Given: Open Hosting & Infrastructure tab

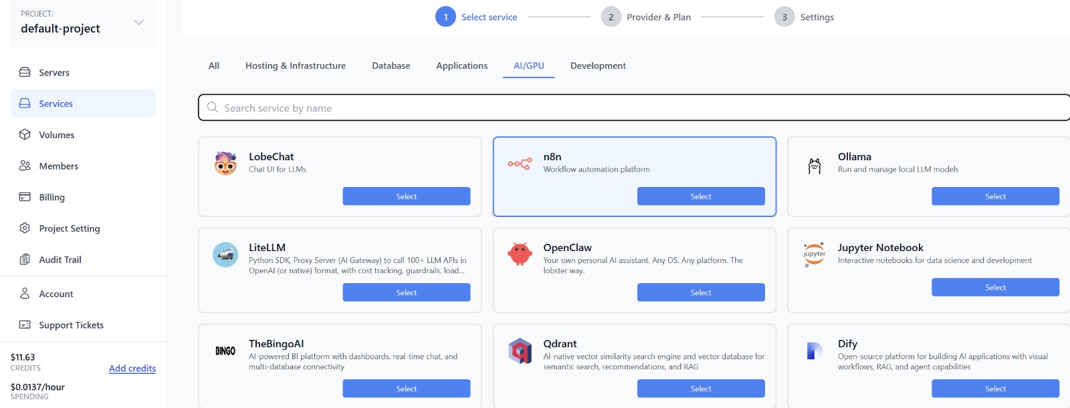Looking at the screenshot, I should click(296, 65).
